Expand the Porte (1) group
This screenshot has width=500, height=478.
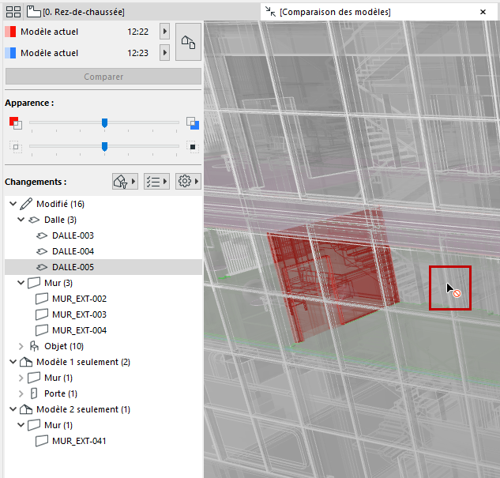(21, 393)
